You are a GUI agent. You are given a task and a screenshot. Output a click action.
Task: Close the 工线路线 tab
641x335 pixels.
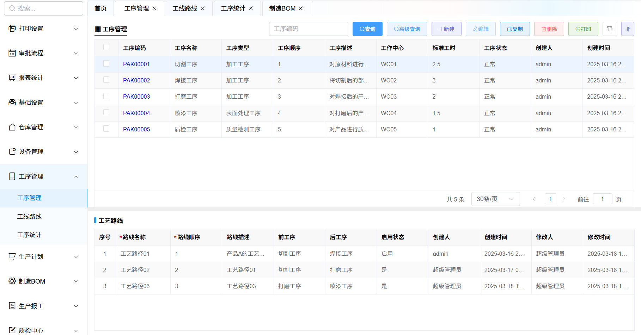pos(202,8)
